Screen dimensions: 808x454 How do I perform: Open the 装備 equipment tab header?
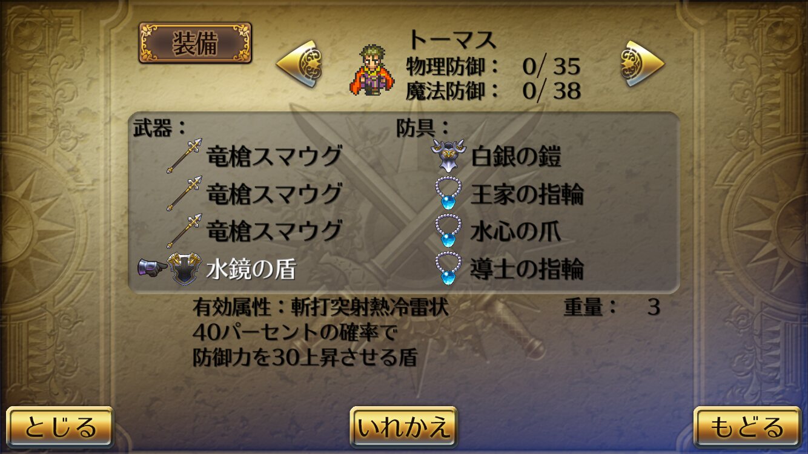(195, 43)
